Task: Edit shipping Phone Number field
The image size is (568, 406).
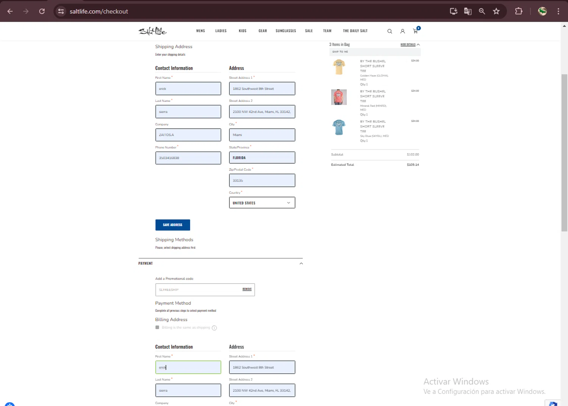Action: (x=188, y=158)
